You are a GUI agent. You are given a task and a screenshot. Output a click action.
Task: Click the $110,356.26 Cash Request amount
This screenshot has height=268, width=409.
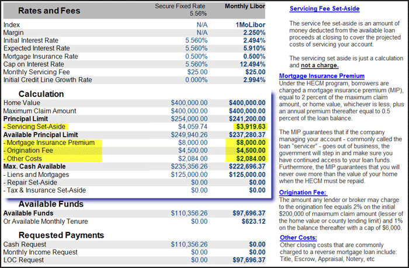coord(189,244)
